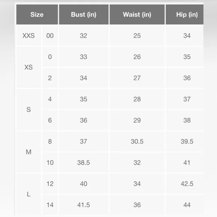Click the numeric size 14 cell
Viewport: 217px width, 217px height.
pos(50,205)
